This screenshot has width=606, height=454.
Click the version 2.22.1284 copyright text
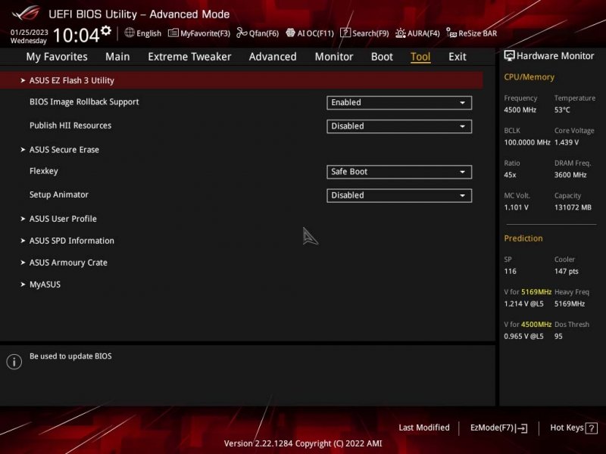[303, 443]
